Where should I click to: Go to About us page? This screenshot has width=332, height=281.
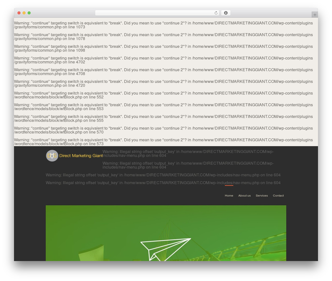click(x=245, y=195)
